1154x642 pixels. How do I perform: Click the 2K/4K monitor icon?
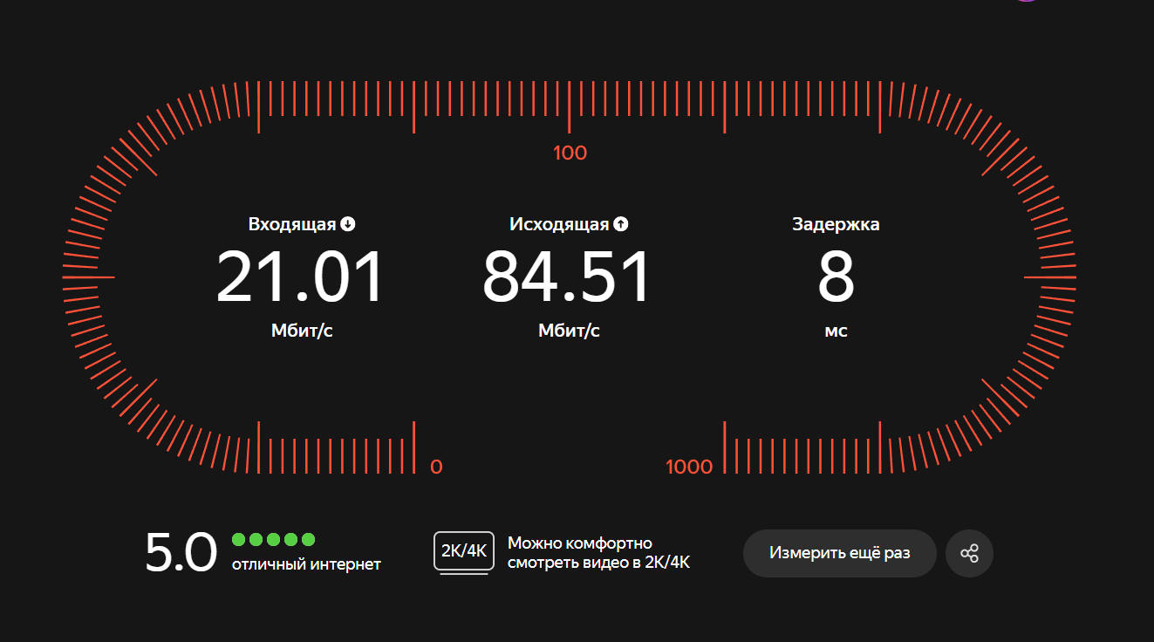point(464,553)
